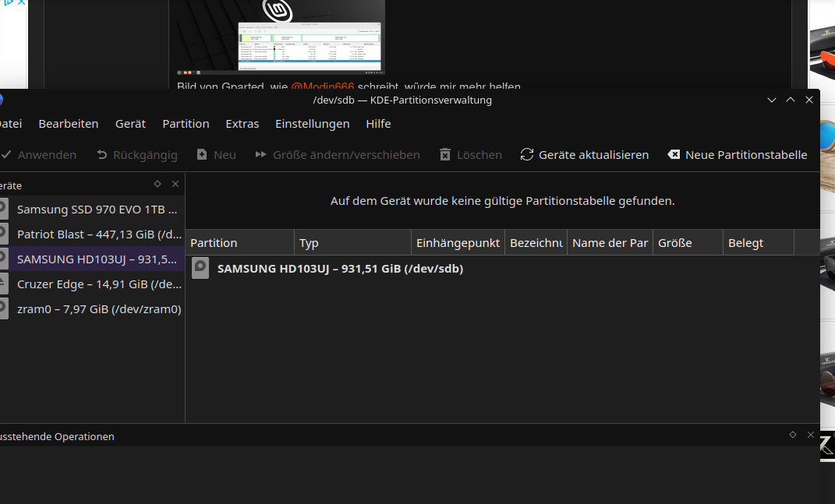Click the no valid partition table message
This screenshot has width=835, height=504.
(503, 201)
